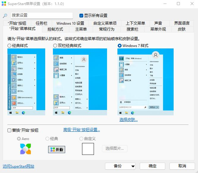
Task: Click the 双栏经典样式 preview thumbnail
Action: point(80,82)
